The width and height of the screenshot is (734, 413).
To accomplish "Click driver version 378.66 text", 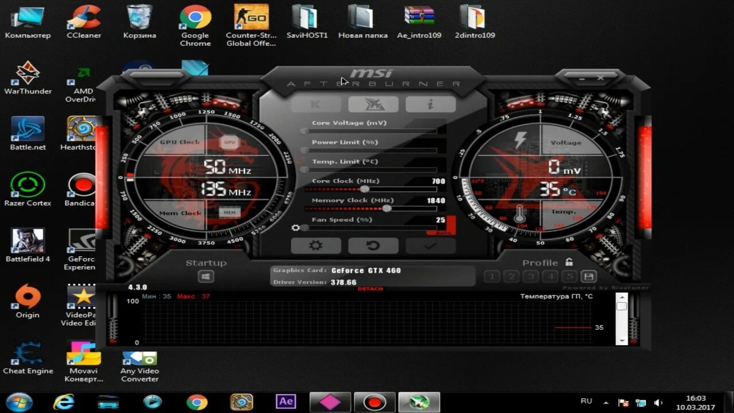I will pyautogui.click(x=343, y=282).
